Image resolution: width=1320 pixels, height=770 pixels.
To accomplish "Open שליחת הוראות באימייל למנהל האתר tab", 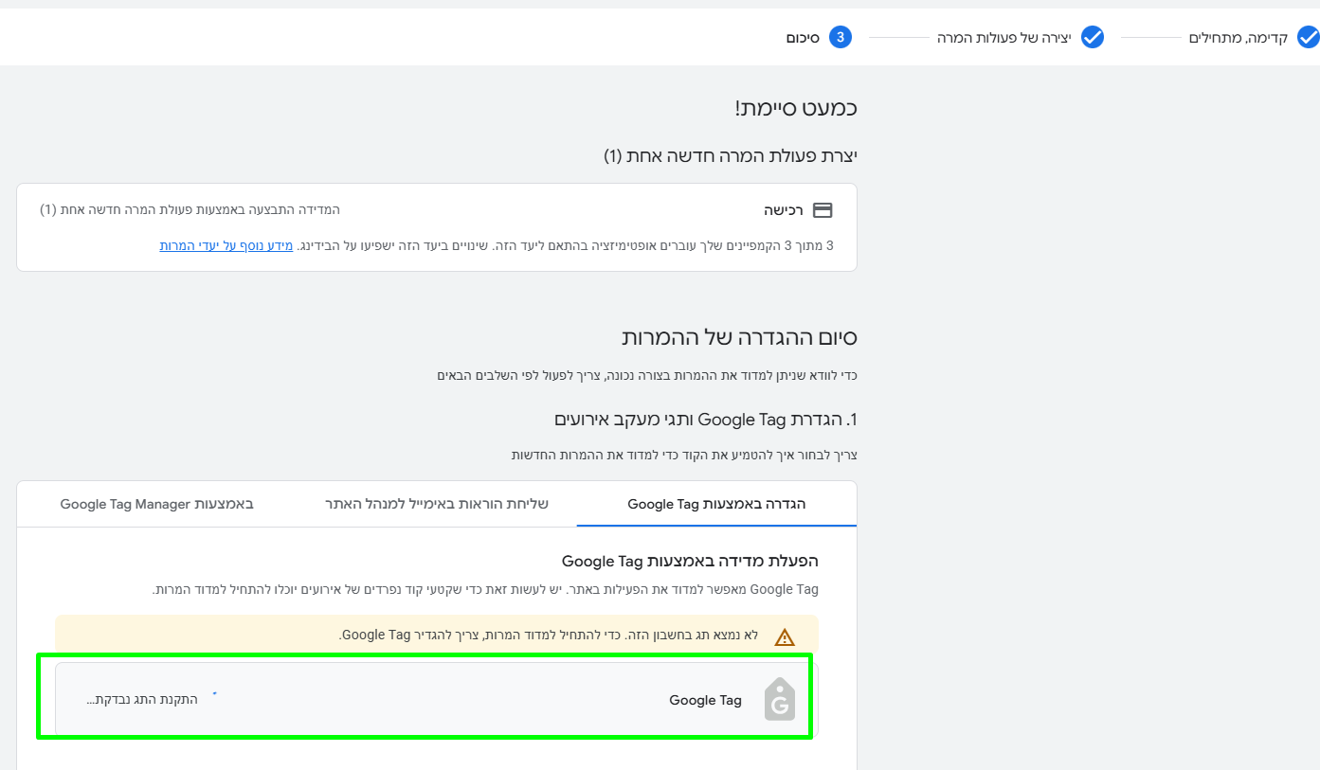I will point(437,504).
